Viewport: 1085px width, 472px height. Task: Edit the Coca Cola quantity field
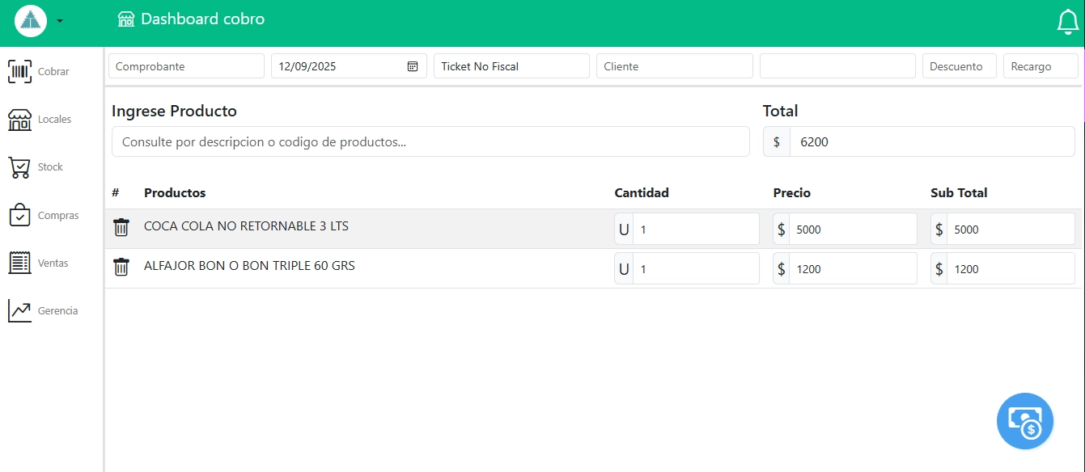[x=696, y=230]
